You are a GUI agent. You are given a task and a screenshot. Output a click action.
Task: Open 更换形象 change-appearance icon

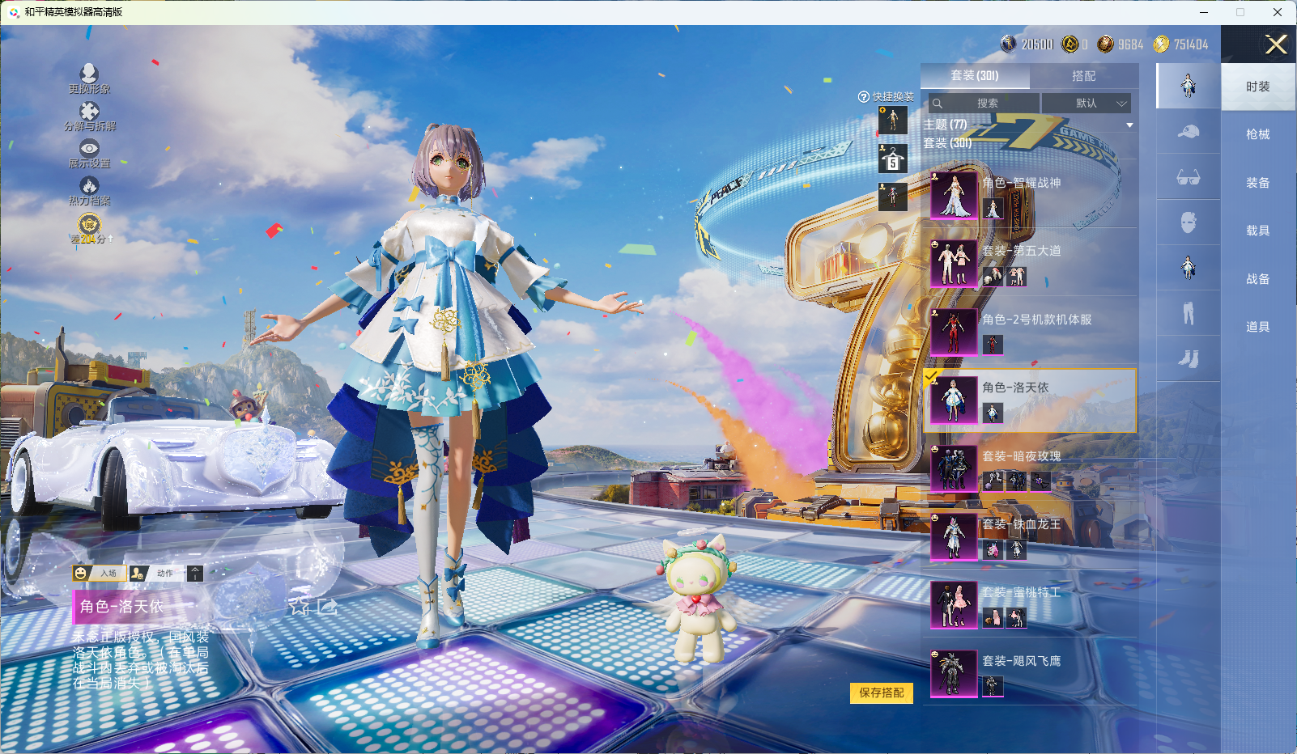click(89, 74)
